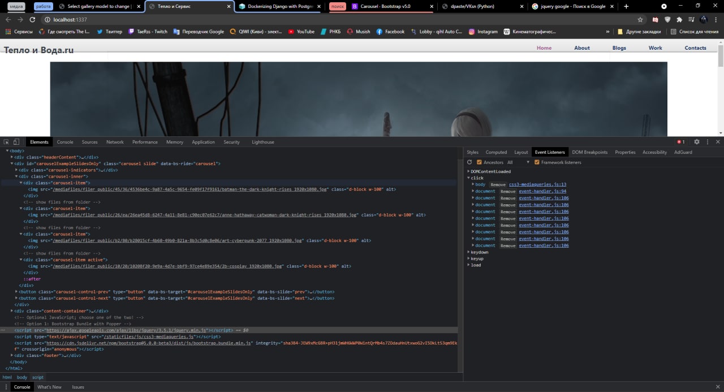This screenshot has height=392, width=724.
Task: Open the Styles sidebar tab
Action: point(472,152)
